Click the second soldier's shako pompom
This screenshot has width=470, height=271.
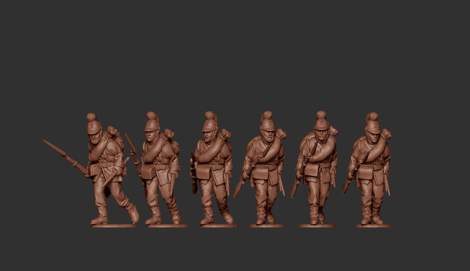coord(152,115)
